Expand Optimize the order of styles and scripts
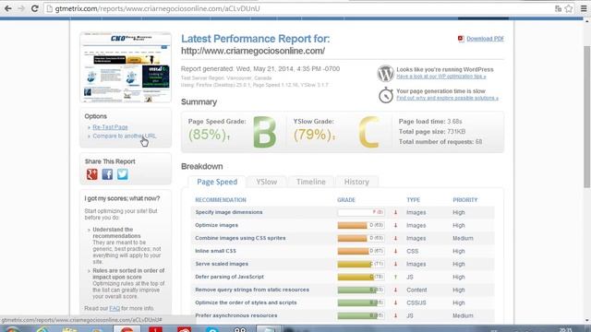This screenshot has height=332, width=591. (246, 302)
